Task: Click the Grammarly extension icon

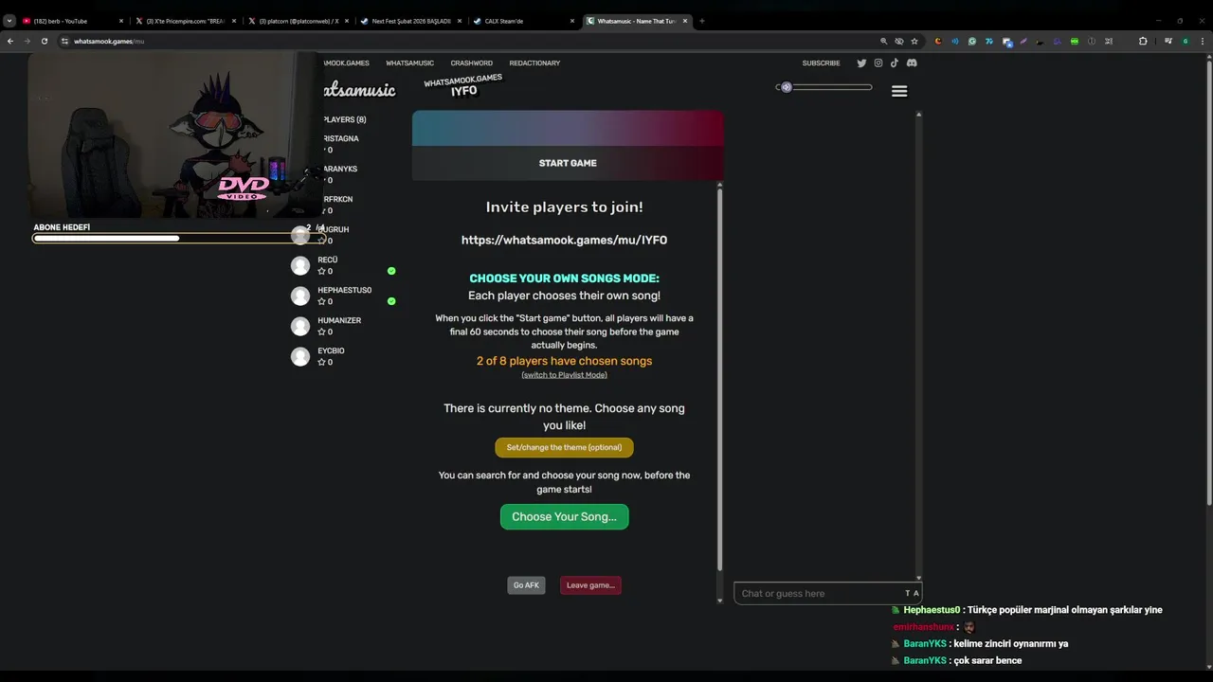Action: coord(972,42)
